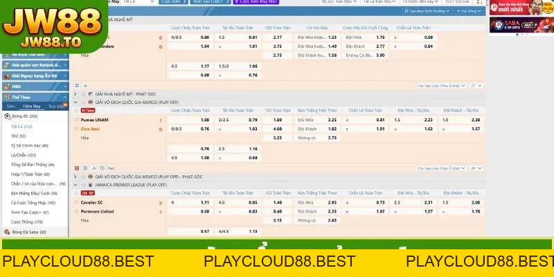The image size is (554, 277).
Task: Bet Portmore United 1X2 odds 8.40
Action: (x=278, y=211)
